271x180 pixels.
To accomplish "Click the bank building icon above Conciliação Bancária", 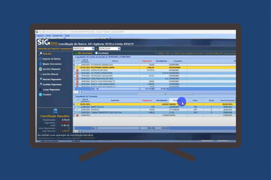I will (55, 111).
